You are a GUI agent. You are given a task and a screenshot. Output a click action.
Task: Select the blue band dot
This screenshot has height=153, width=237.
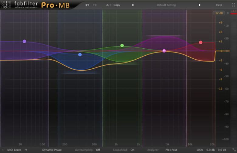point(80,55)
